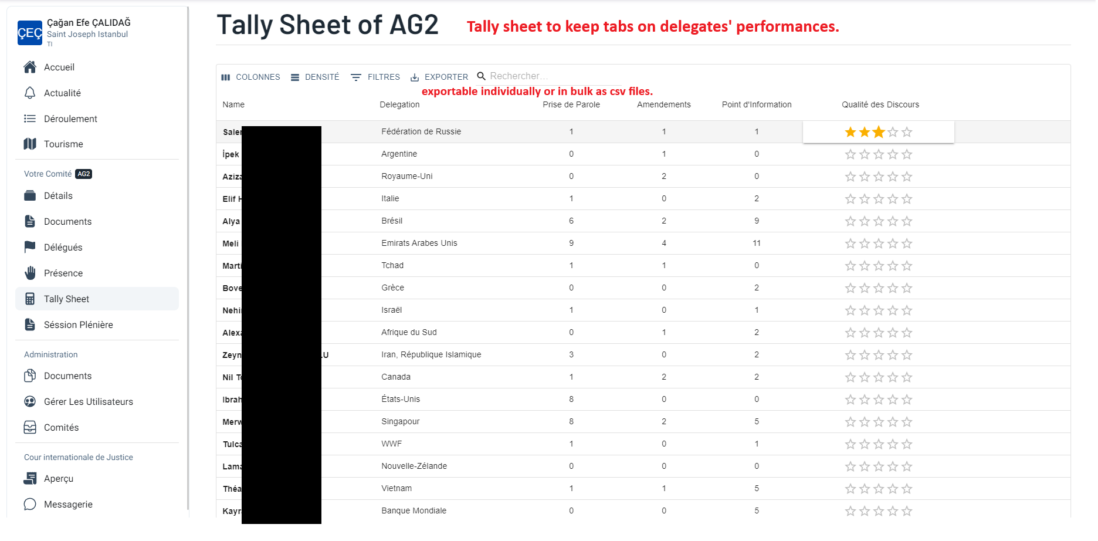The height and width of the screenshot is (541, 1098).
Task: View committee Délégués with the flag icon
Action: point(63,247)
